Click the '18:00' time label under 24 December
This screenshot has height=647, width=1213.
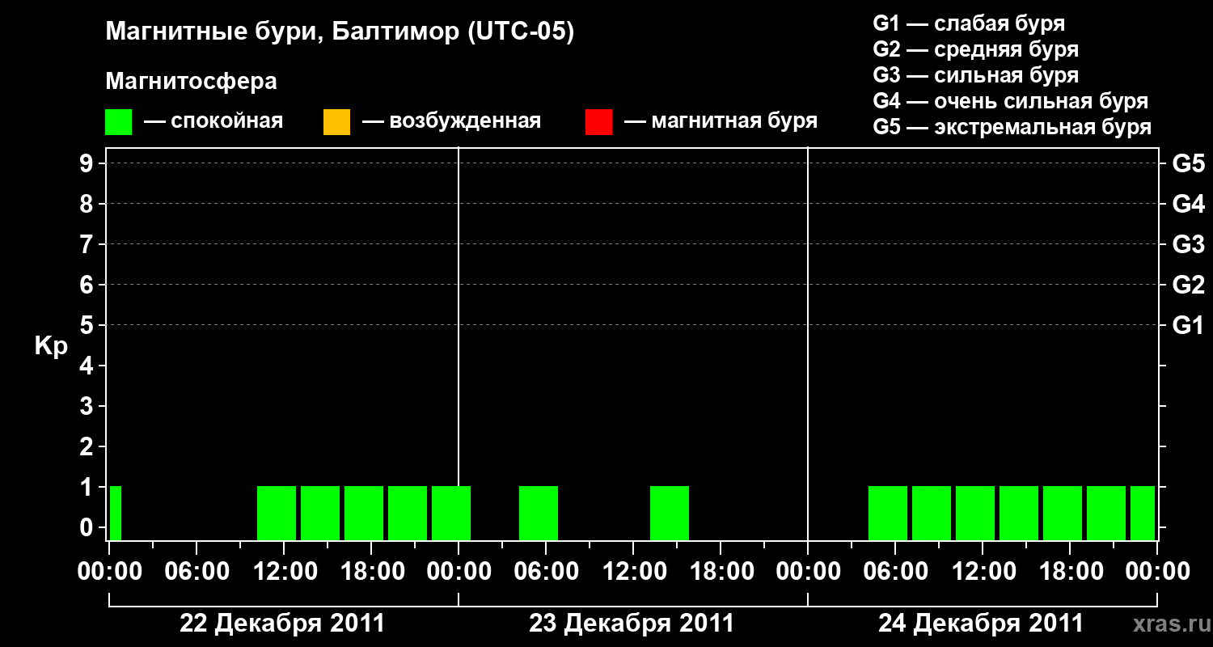point(1070,572)
